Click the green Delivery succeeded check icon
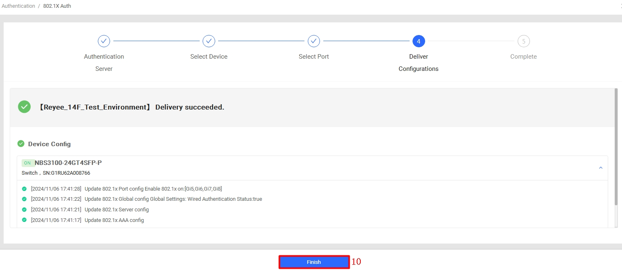622x270 pixels. click(x=24, y=107)
